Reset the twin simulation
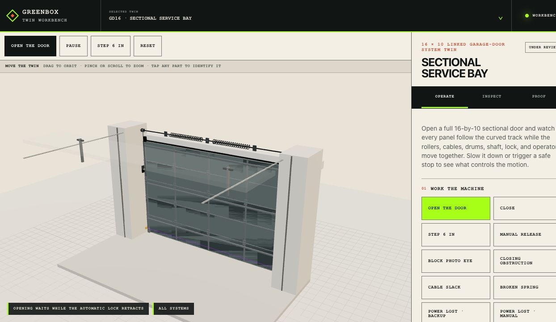556x322 pixels. pos(147,46)
